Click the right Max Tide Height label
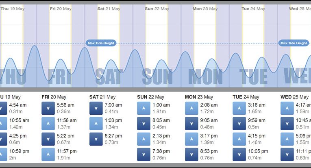This screenshot has width=311, height=168. pos(294,43)
